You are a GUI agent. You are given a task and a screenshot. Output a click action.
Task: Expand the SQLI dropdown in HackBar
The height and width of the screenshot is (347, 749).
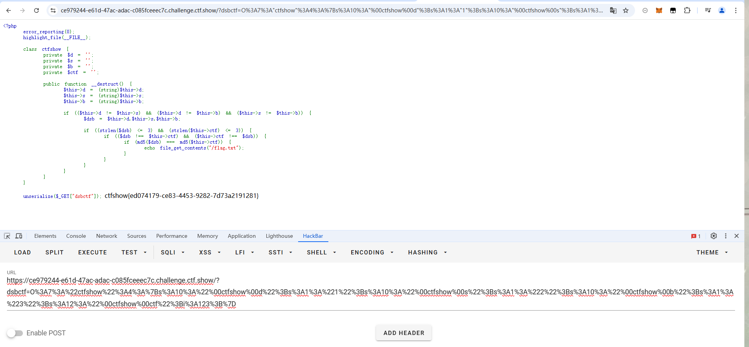(x=173, y=253)
